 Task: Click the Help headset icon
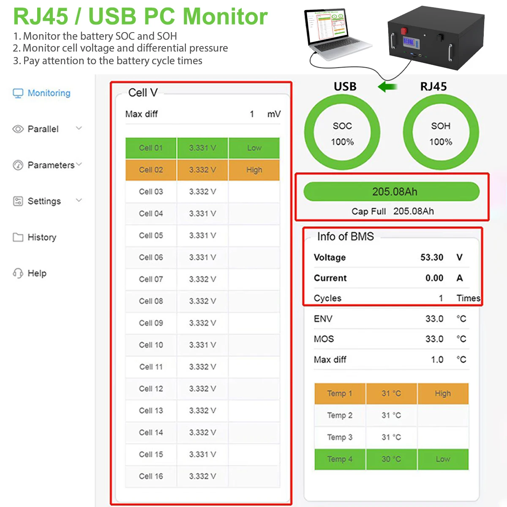click(18, 273)
